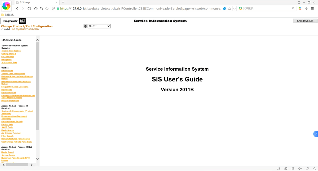Click the magnifier icon in status bar
The height and width of the screenshot is (171, 318).
click(x=314, y=169)
